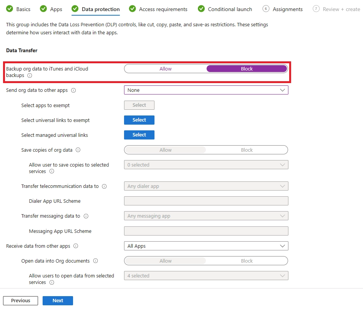The image size is (363, 311).
Task: Click the Messaging App URL Scheme field
Action: tap(206, 231)
